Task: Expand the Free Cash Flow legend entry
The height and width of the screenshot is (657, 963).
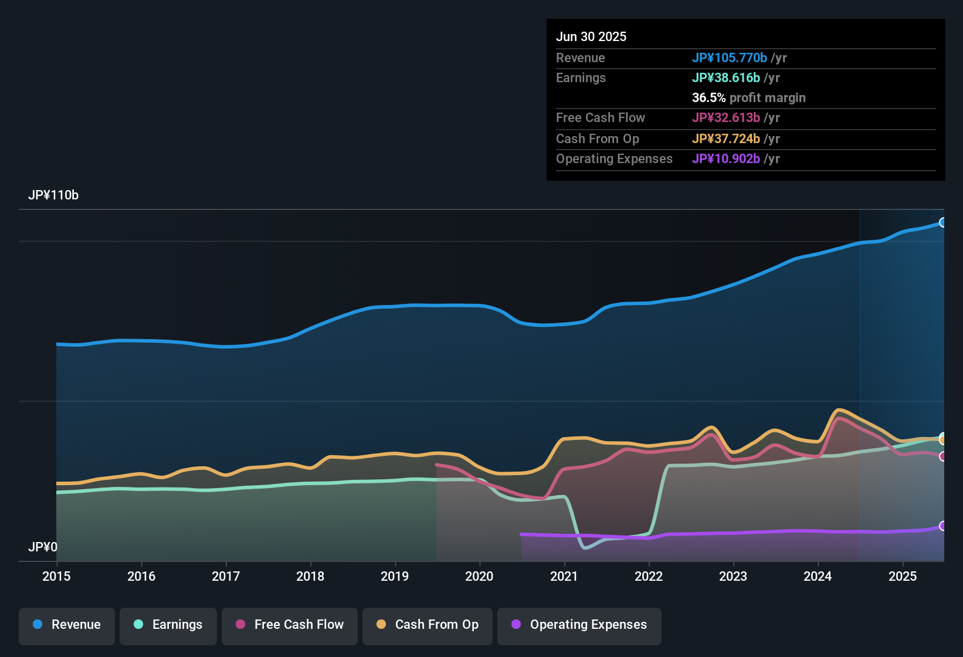Action: point(289,625)
